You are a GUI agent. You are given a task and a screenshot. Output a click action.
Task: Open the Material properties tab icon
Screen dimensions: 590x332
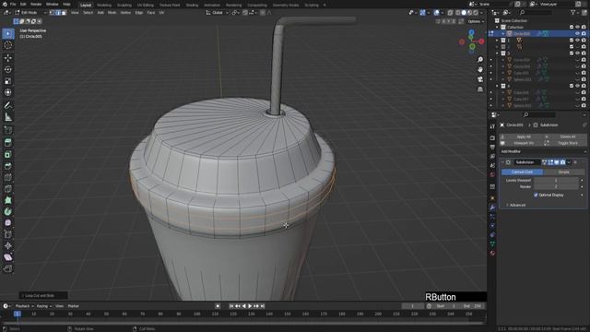pos(492,254)
